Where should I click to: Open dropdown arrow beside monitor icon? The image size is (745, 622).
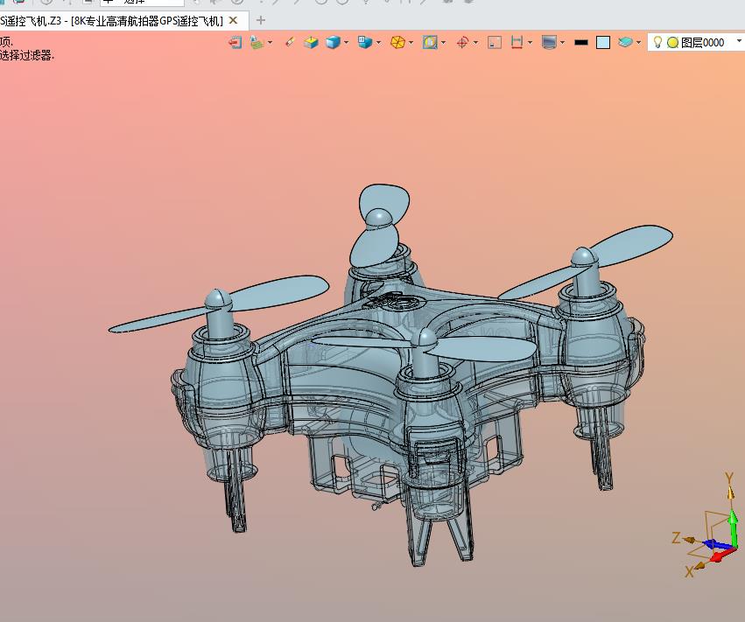563,43
